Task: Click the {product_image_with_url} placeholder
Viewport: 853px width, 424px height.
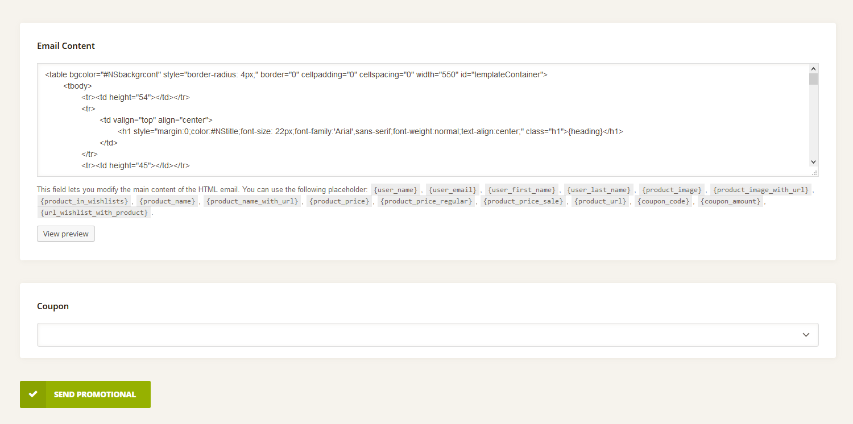Action: (761, 190)
